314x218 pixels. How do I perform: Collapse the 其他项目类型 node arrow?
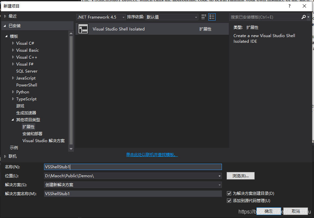coord(13,120)
